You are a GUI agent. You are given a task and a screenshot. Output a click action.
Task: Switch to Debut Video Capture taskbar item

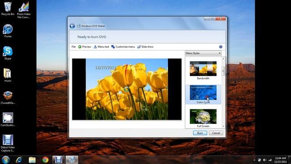pos(59,160)
